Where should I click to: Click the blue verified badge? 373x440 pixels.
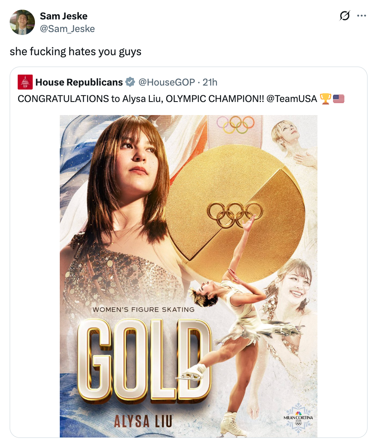pyautogui.click(x=131, y=82)
